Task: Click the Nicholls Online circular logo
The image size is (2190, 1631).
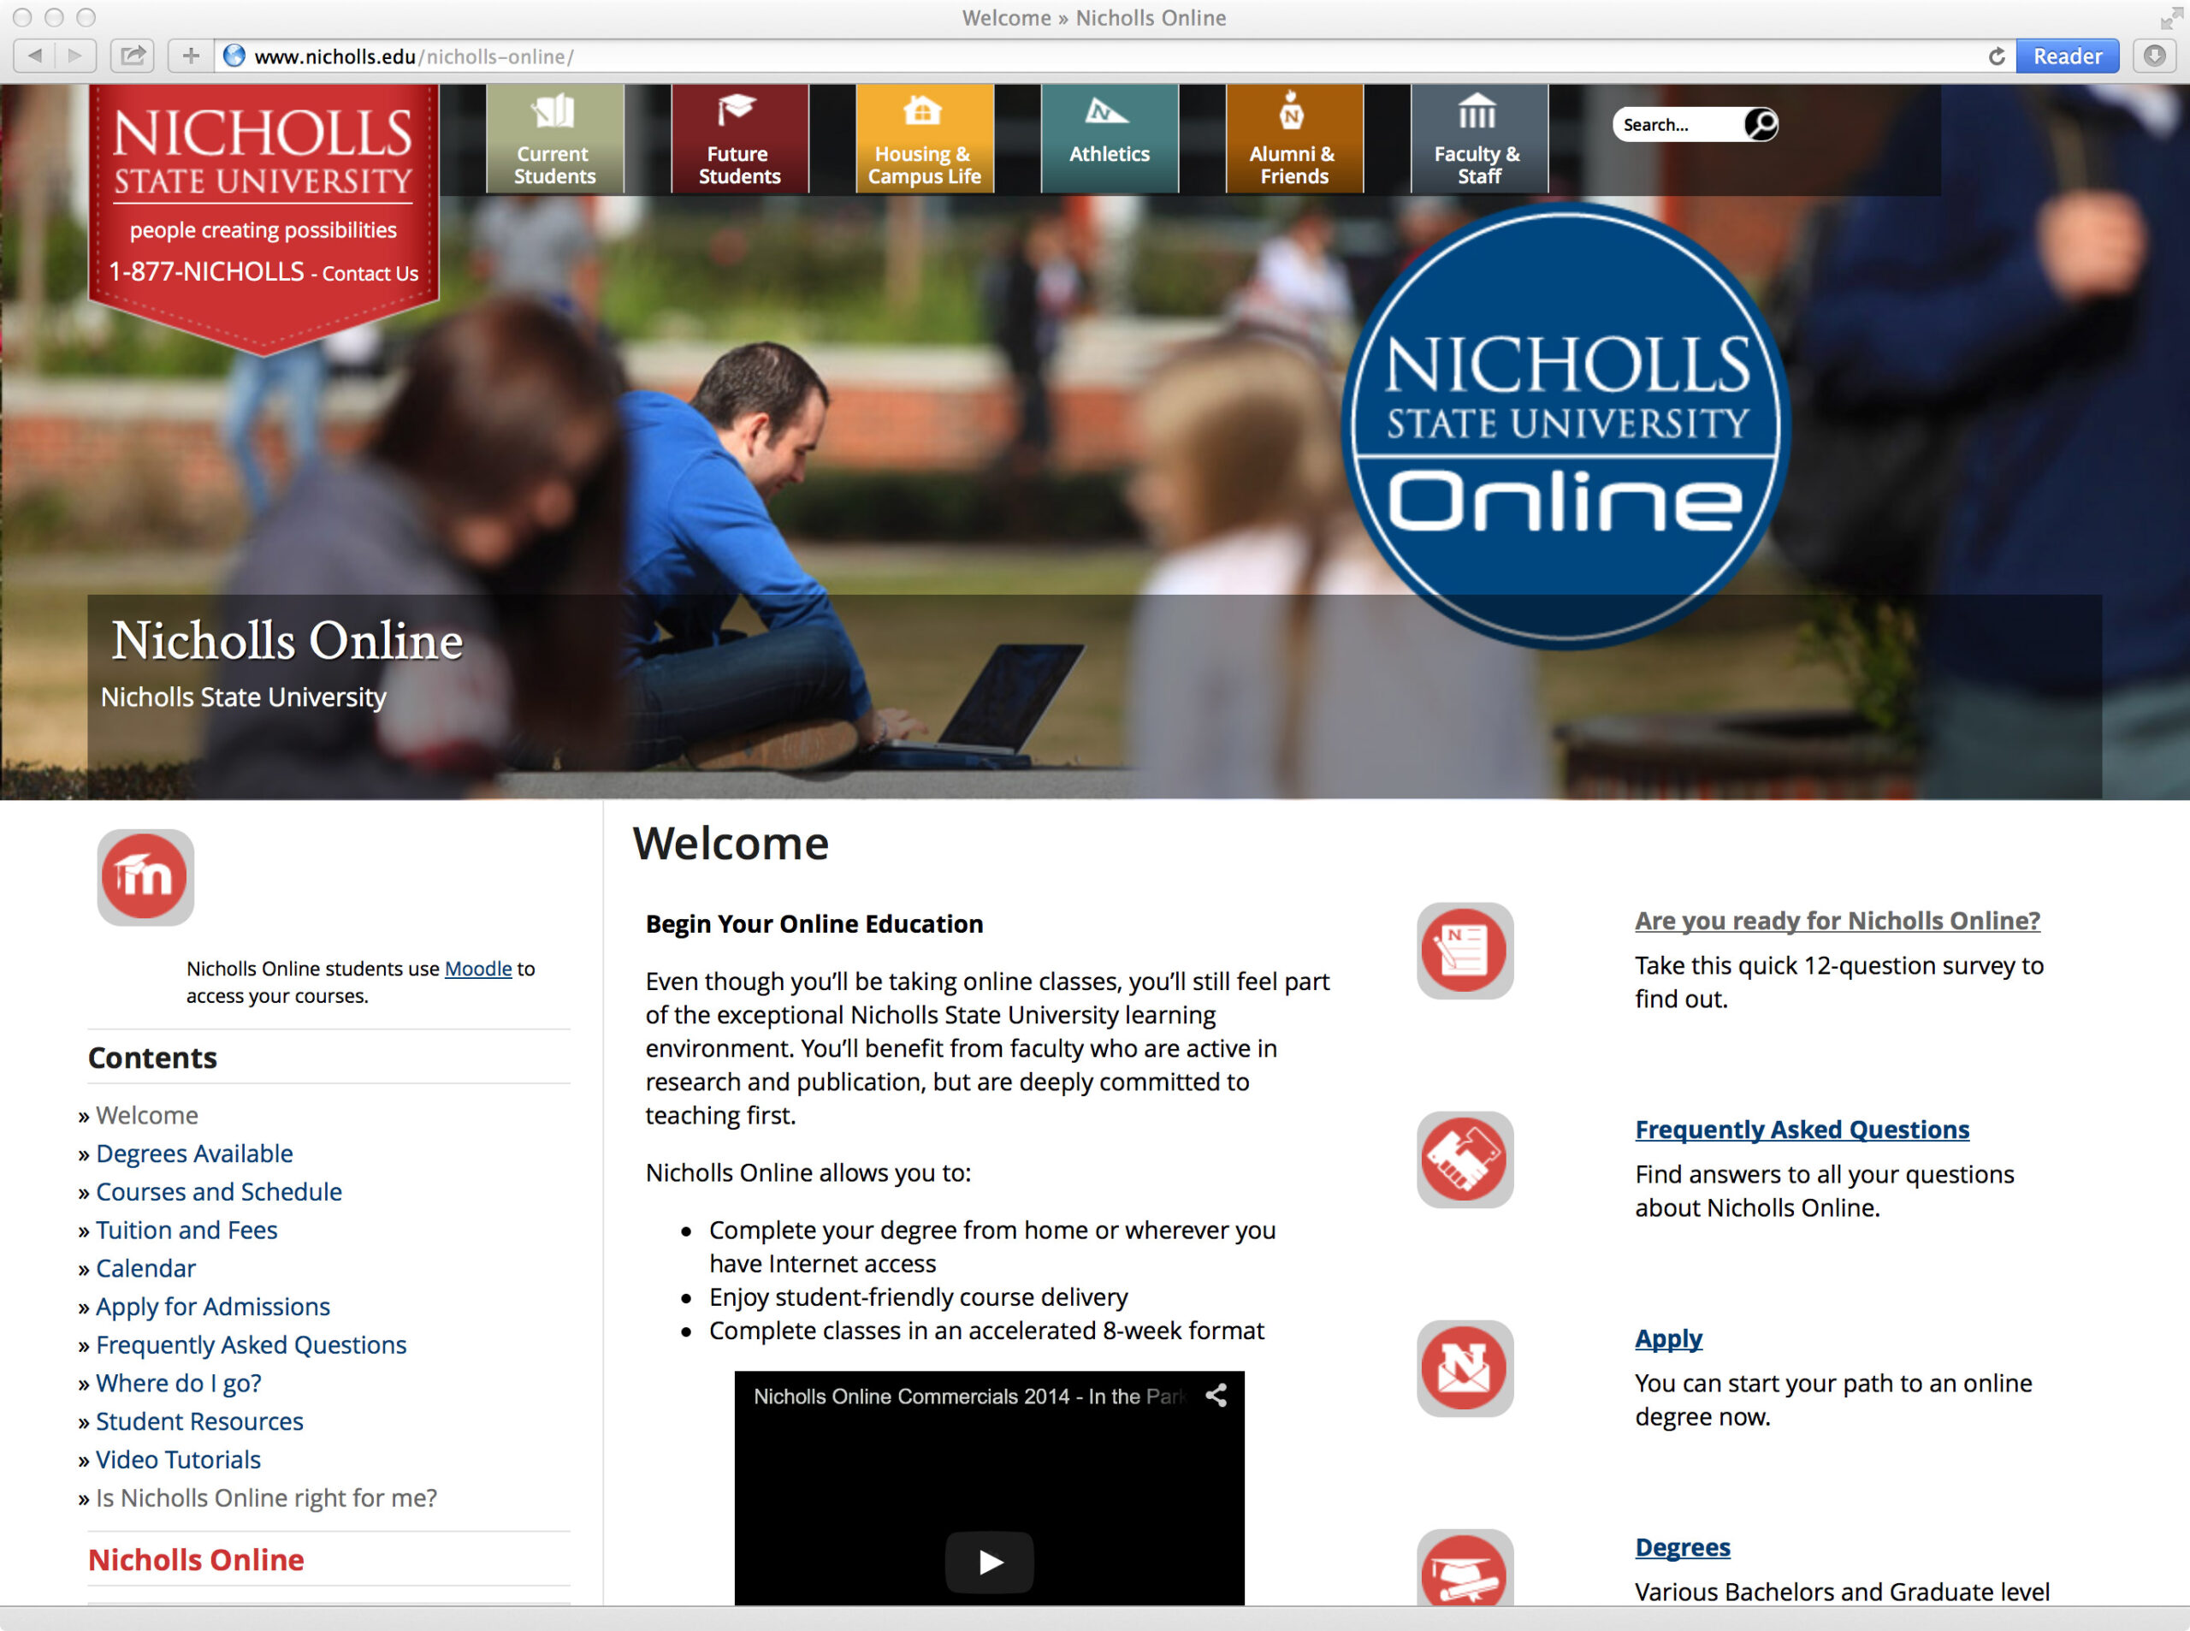Action: (1566, 424)
